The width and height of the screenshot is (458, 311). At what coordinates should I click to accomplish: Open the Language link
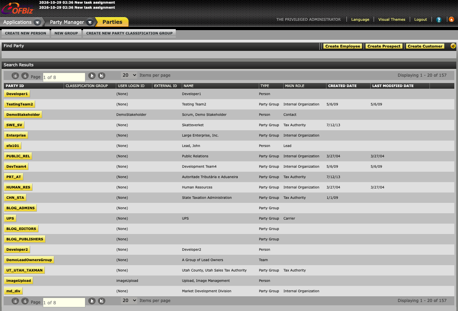click(360, 19)
